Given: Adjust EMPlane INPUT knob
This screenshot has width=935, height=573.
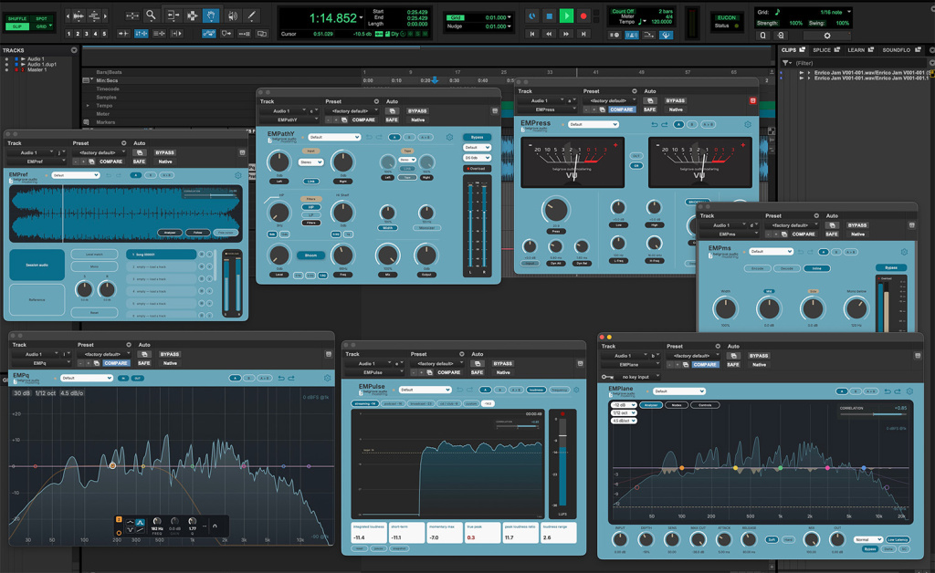Looking at the screenshot, I should [x=620, y=539].
